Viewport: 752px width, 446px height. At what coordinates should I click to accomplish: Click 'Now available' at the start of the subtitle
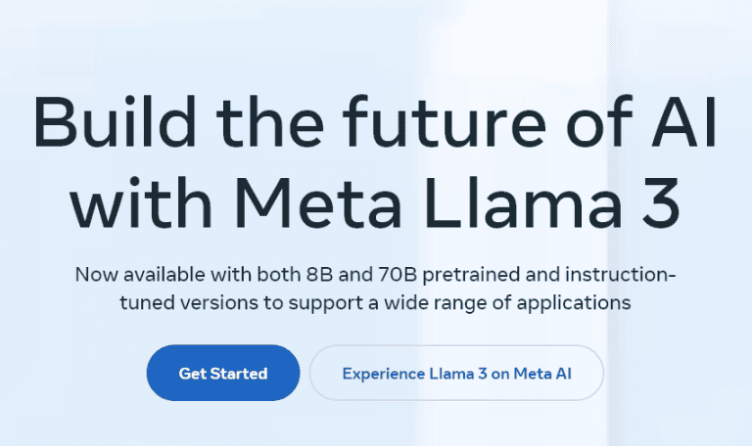(x=140, y=275)
